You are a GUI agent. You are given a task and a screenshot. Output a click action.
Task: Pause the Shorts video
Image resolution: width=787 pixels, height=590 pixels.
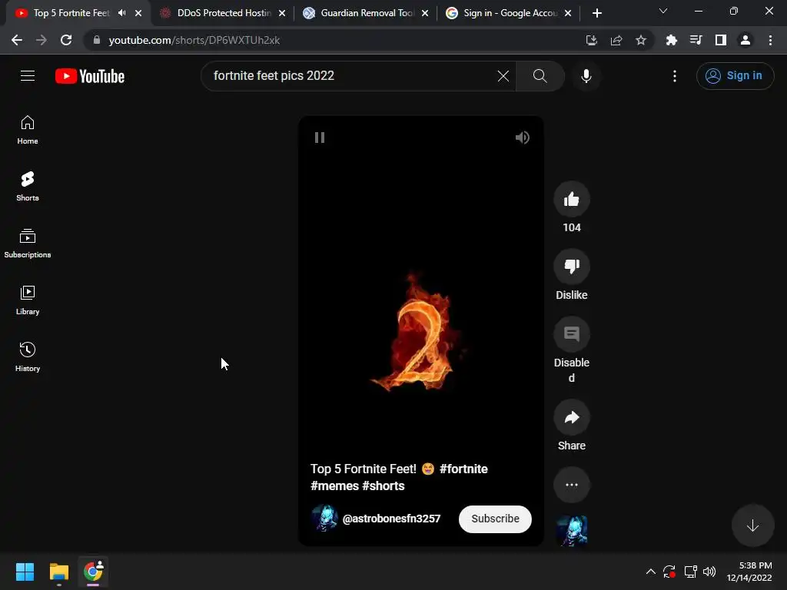[320, 138]
